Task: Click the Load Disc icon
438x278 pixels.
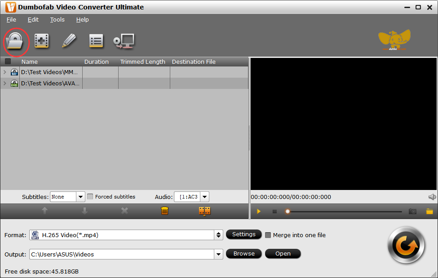Action: pyautogui.click(x=16, y=41)
